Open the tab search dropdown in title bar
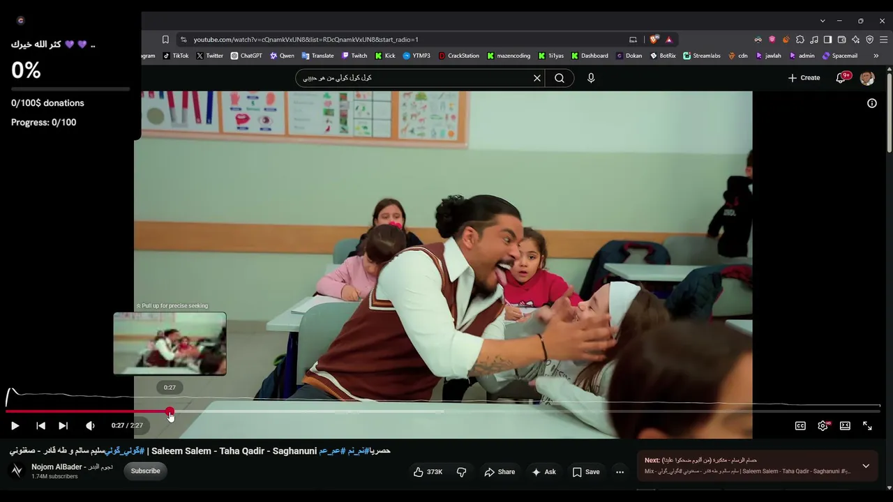This screenshot has width=893, height=502. click(823, 21)
